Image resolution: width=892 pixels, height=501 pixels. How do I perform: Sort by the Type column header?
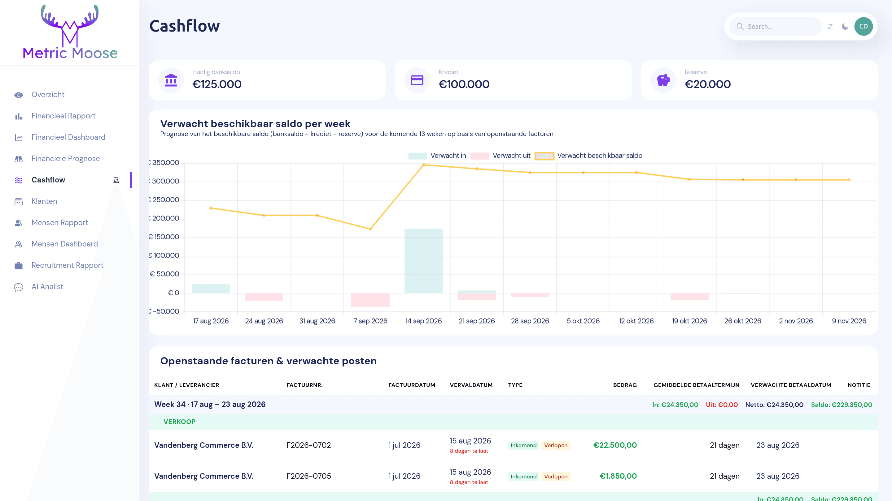pyautogui.click(x=515, y=385)
